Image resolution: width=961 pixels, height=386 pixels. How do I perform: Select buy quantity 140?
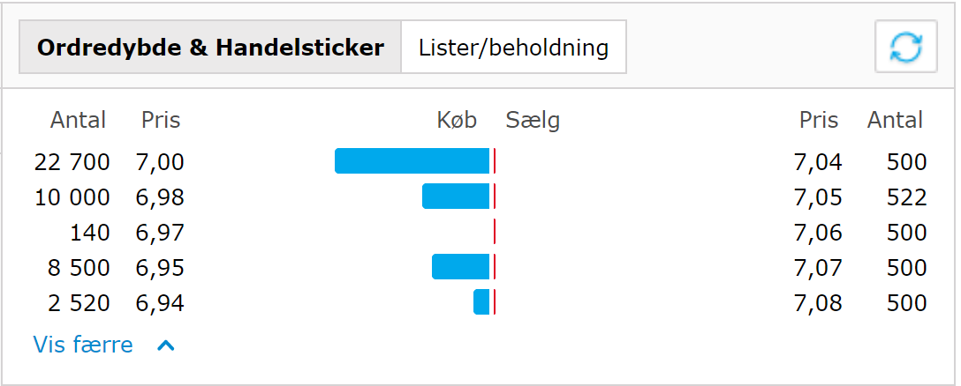(89, 233)
